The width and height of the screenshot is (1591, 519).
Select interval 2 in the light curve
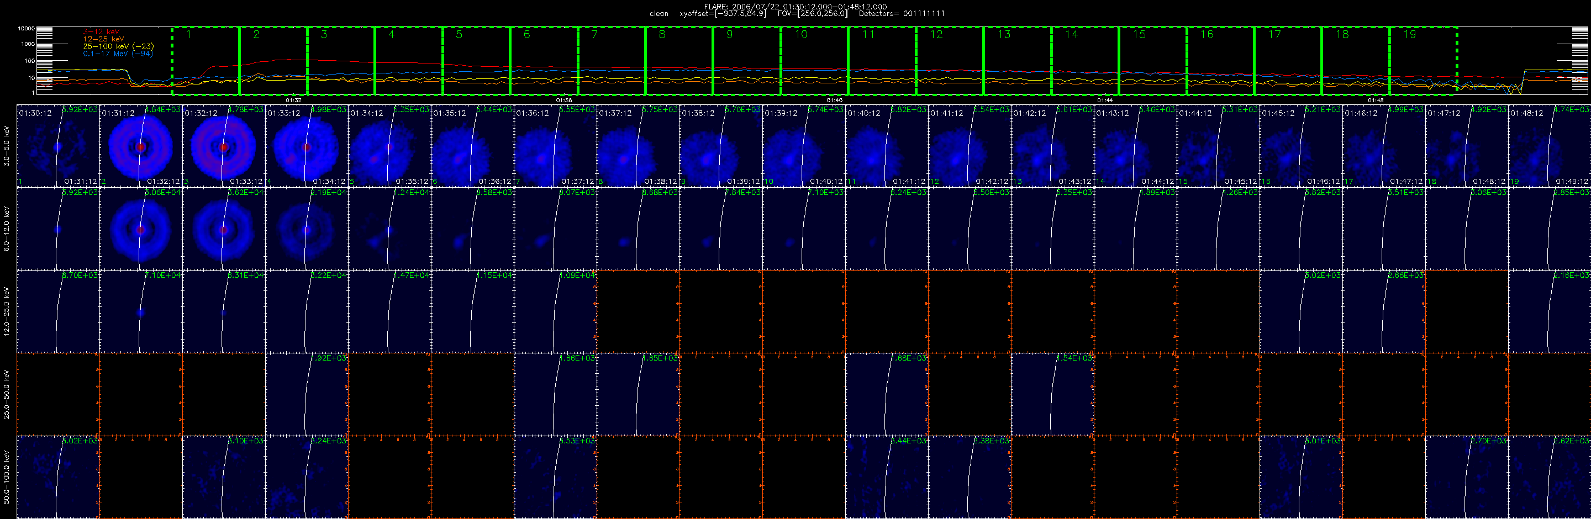[273, 61]
